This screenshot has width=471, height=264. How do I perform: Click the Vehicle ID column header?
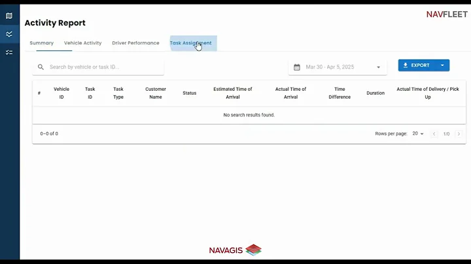61,93
